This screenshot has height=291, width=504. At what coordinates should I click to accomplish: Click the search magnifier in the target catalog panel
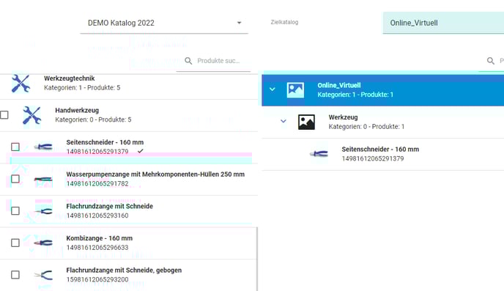click(491, 61)
